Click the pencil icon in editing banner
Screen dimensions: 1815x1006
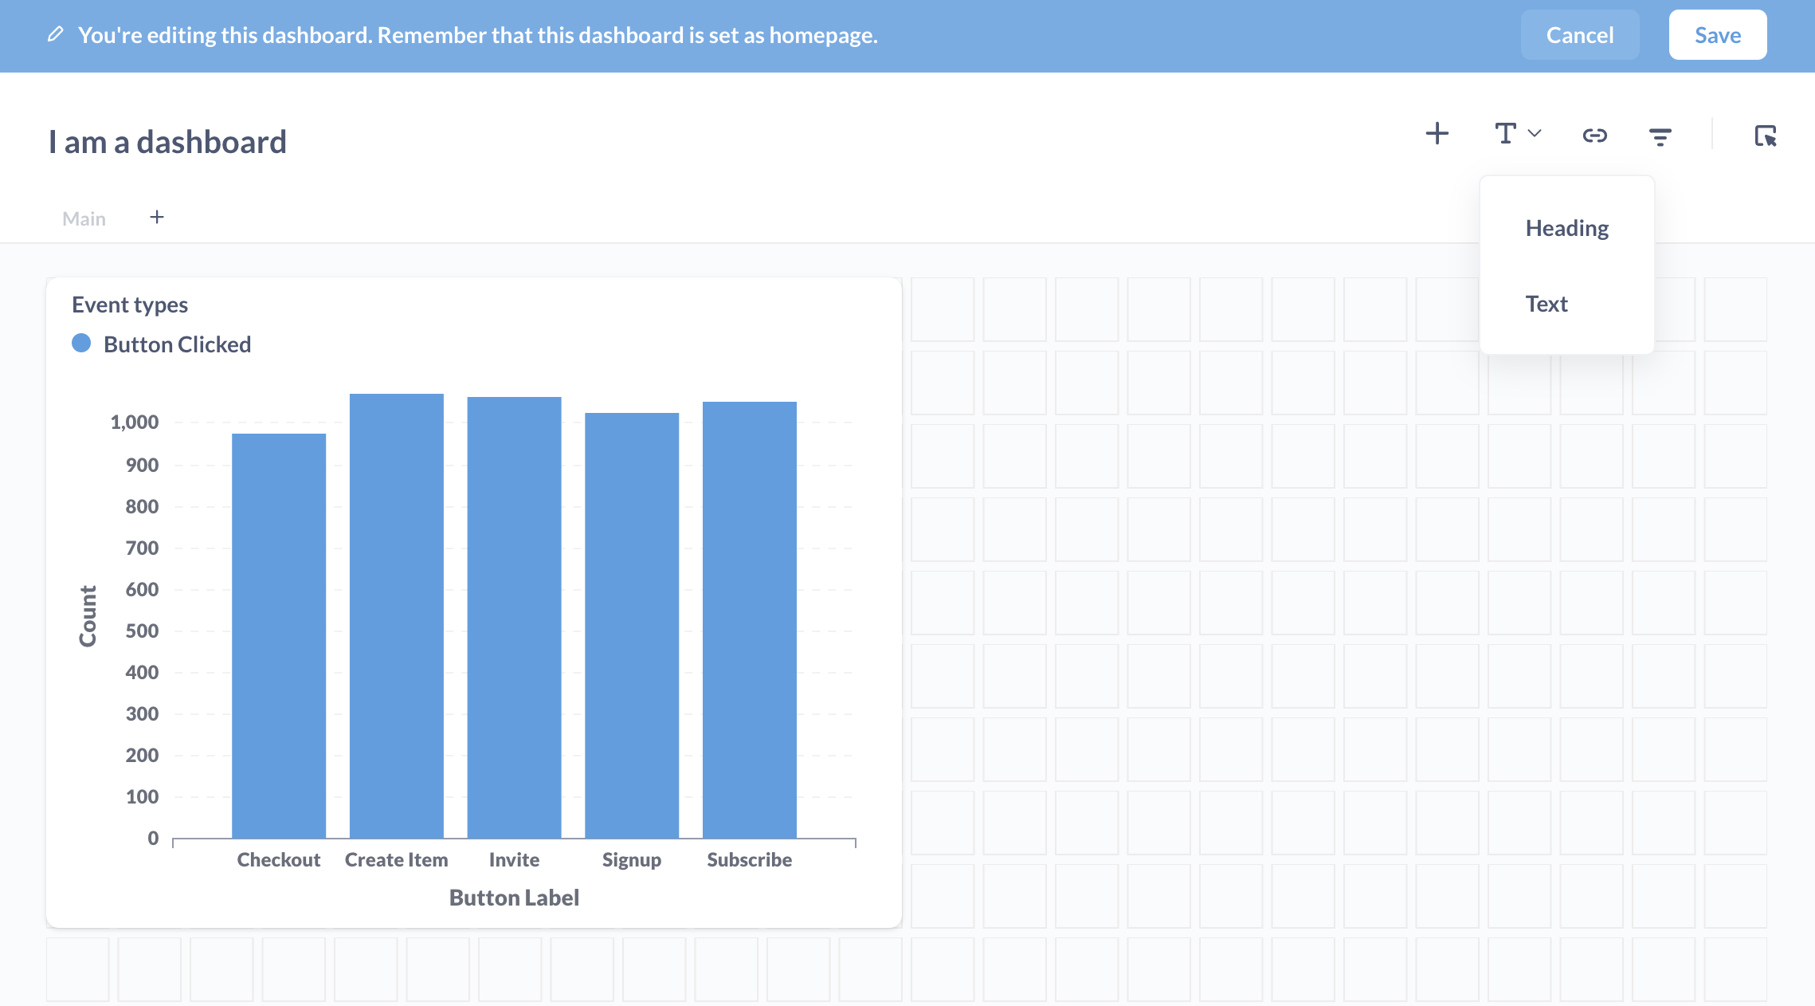coord(55,34)
